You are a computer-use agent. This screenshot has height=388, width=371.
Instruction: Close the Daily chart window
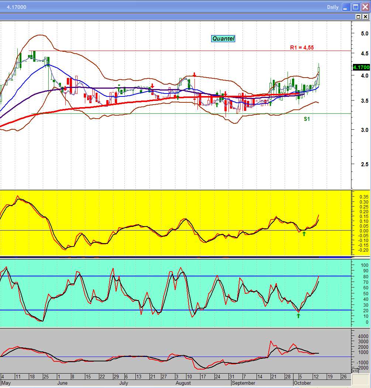365,7
